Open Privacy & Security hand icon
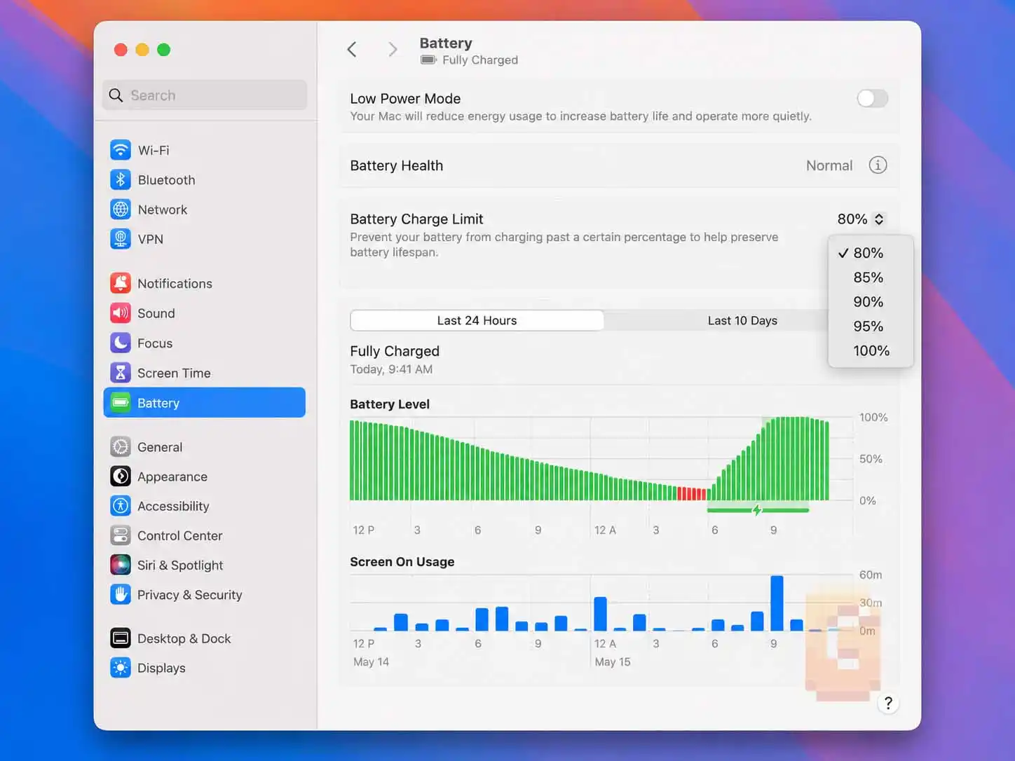This screenshot has height=761, width=1015. pyautogui.click(x=121, y=594)
